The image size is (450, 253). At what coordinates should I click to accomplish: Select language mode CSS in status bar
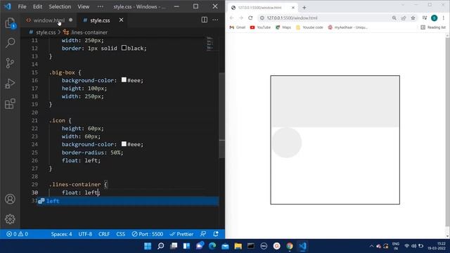coord(120,234)
